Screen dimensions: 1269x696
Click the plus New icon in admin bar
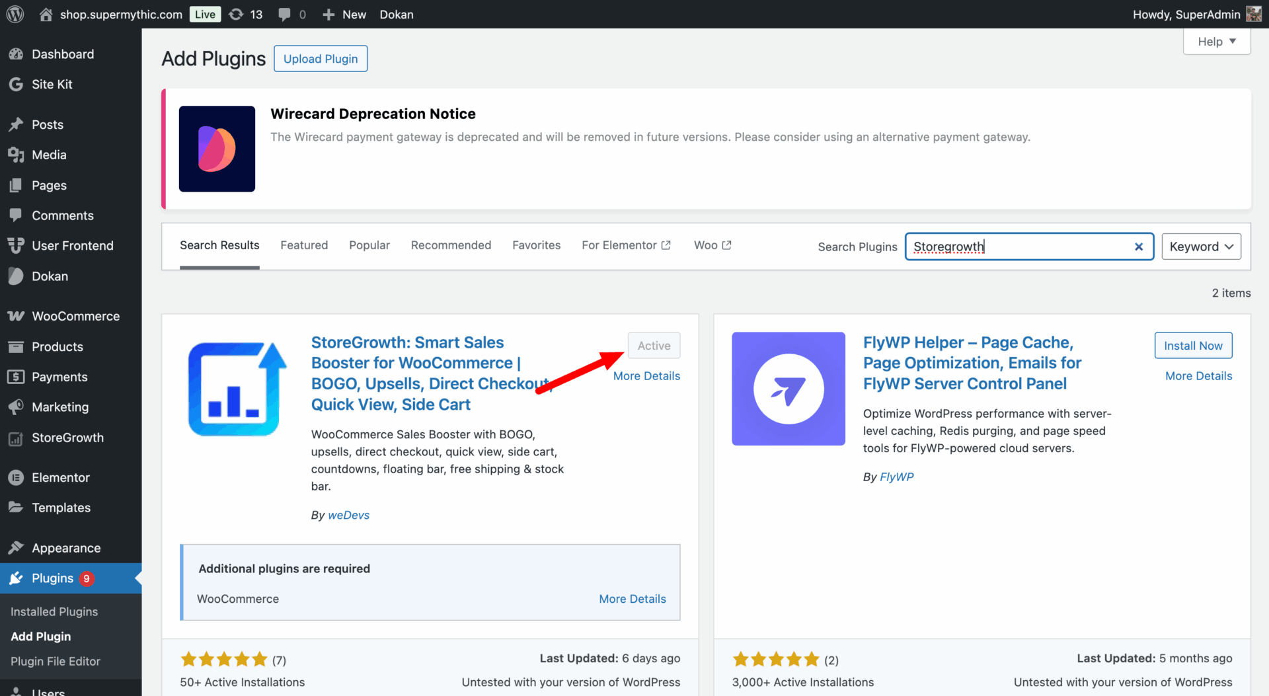(x=328, y=14)
